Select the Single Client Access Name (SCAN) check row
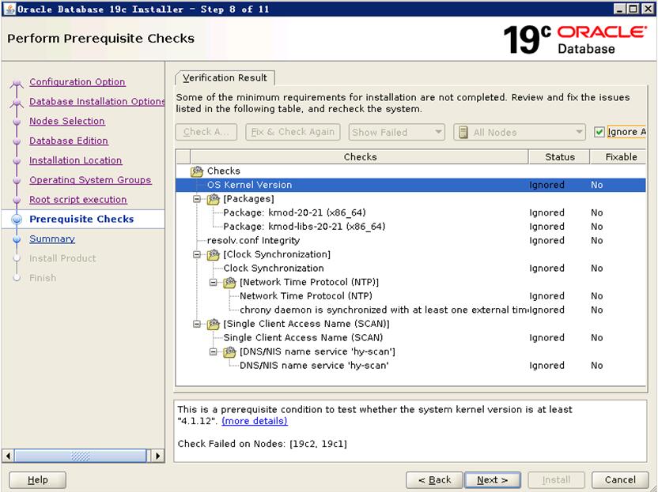Screen dimensions: 658x492 410,338
